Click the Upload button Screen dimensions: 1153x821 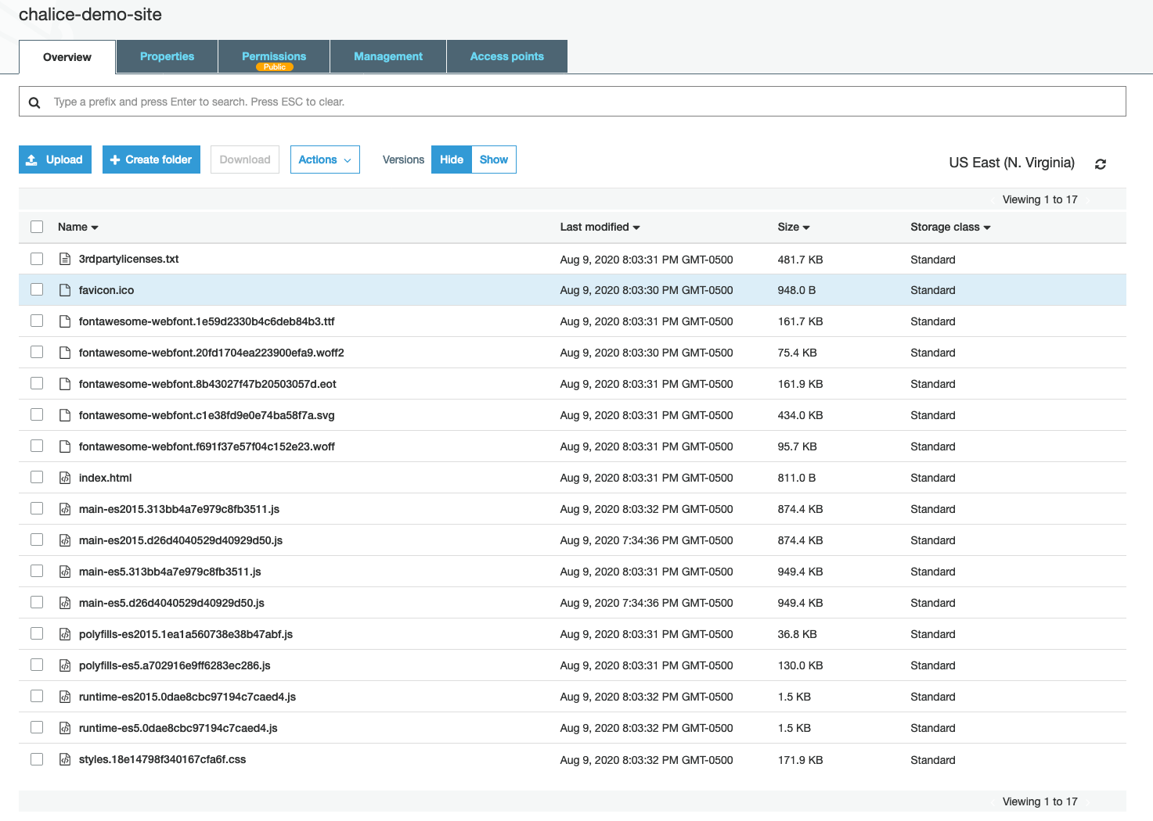point(56,160)
